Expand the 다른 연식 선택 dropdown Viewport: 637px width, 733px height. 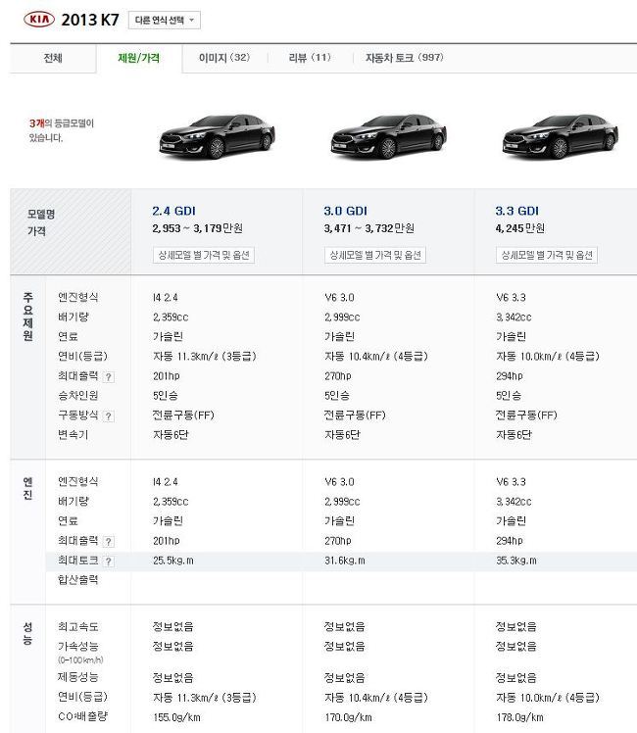click(165, 21)
